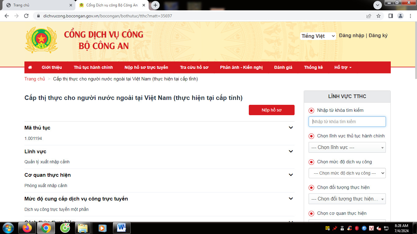Click the browser forward arrow

click(x=16, y=16)
